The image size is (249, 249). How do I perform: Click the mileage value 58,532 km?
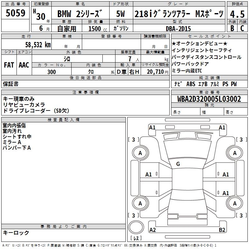coord(38,45)
